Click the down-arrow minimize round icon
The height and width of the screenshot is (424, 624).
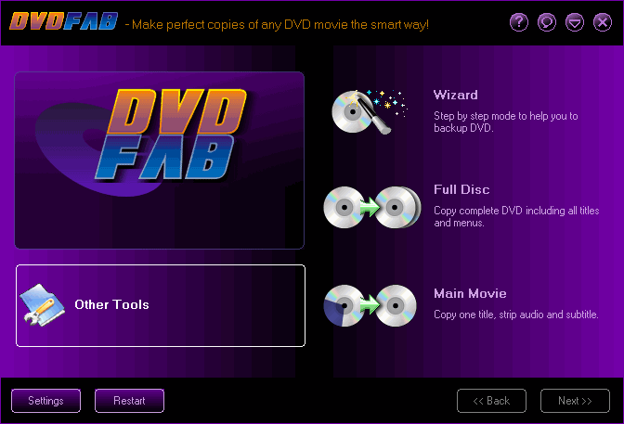point(575,22)
